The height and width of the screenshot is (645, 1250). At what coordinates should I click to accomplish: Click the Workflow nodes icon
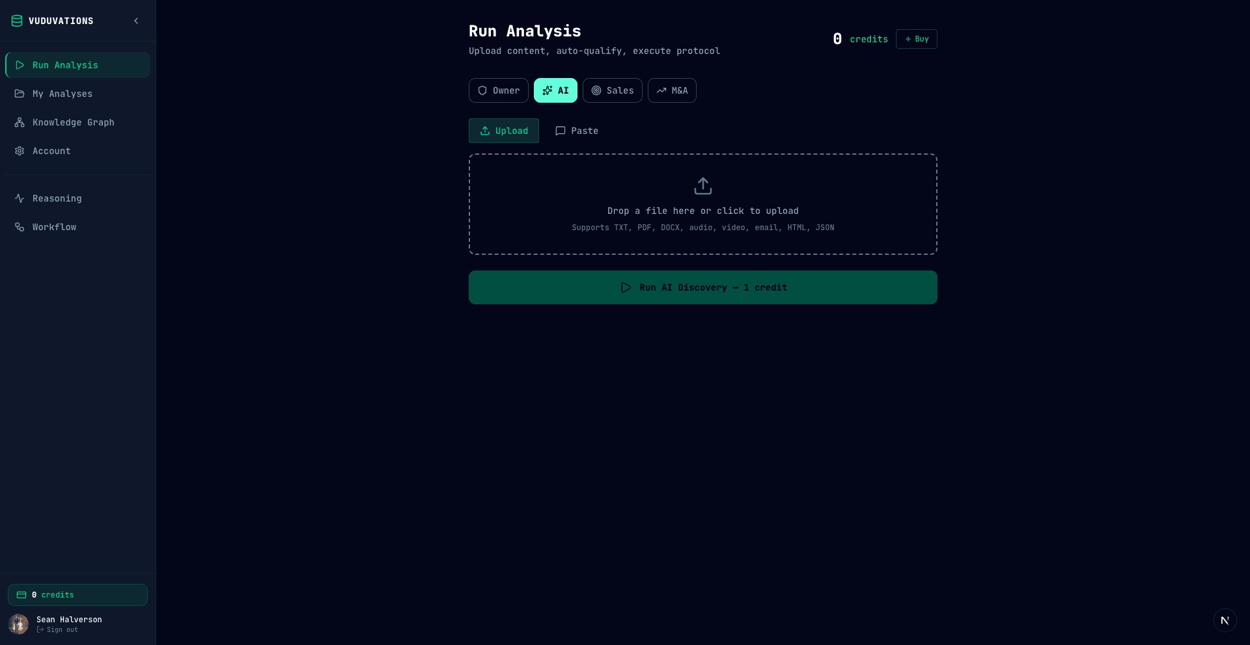(20, 227)
